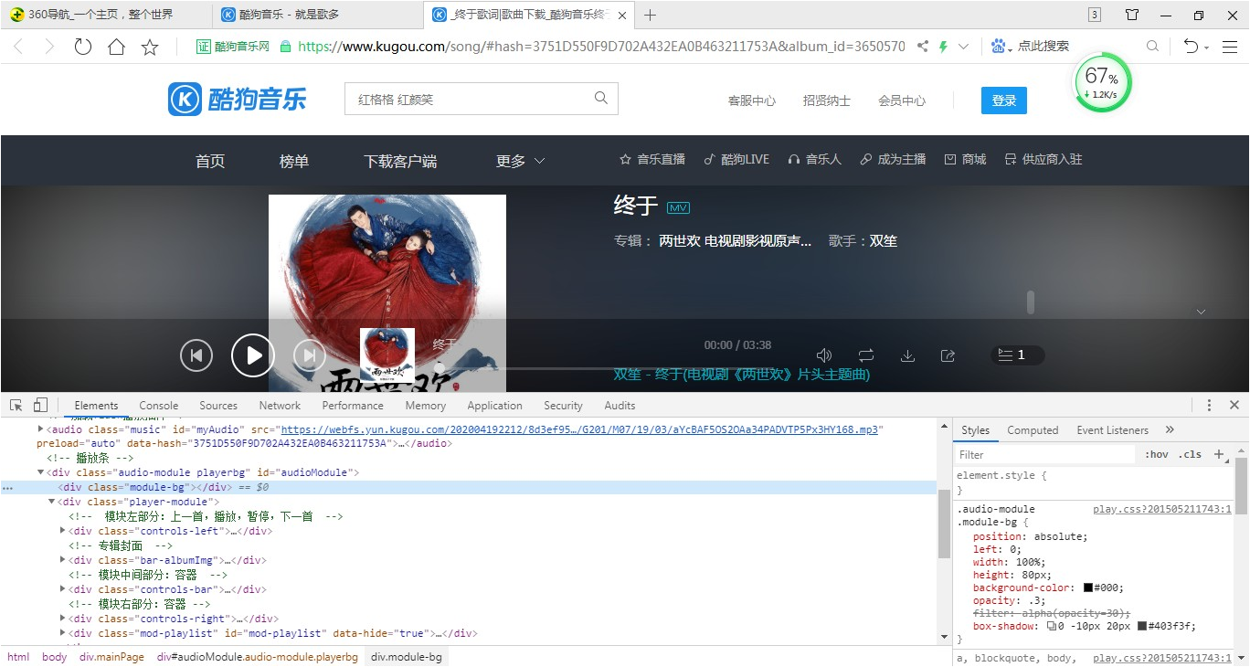Click the undo arrow in browser toolbar
This screenshot has width=1250, height=667.
click(x=1191, y=47)
